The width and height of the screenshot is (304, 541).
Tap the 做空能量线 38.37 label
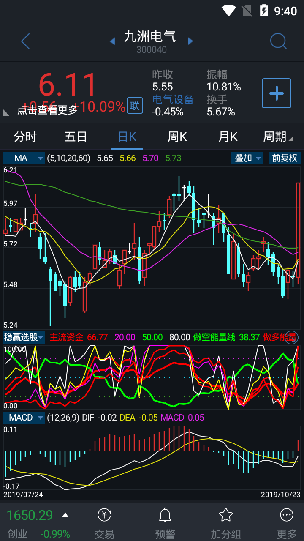tap(226, 337)
